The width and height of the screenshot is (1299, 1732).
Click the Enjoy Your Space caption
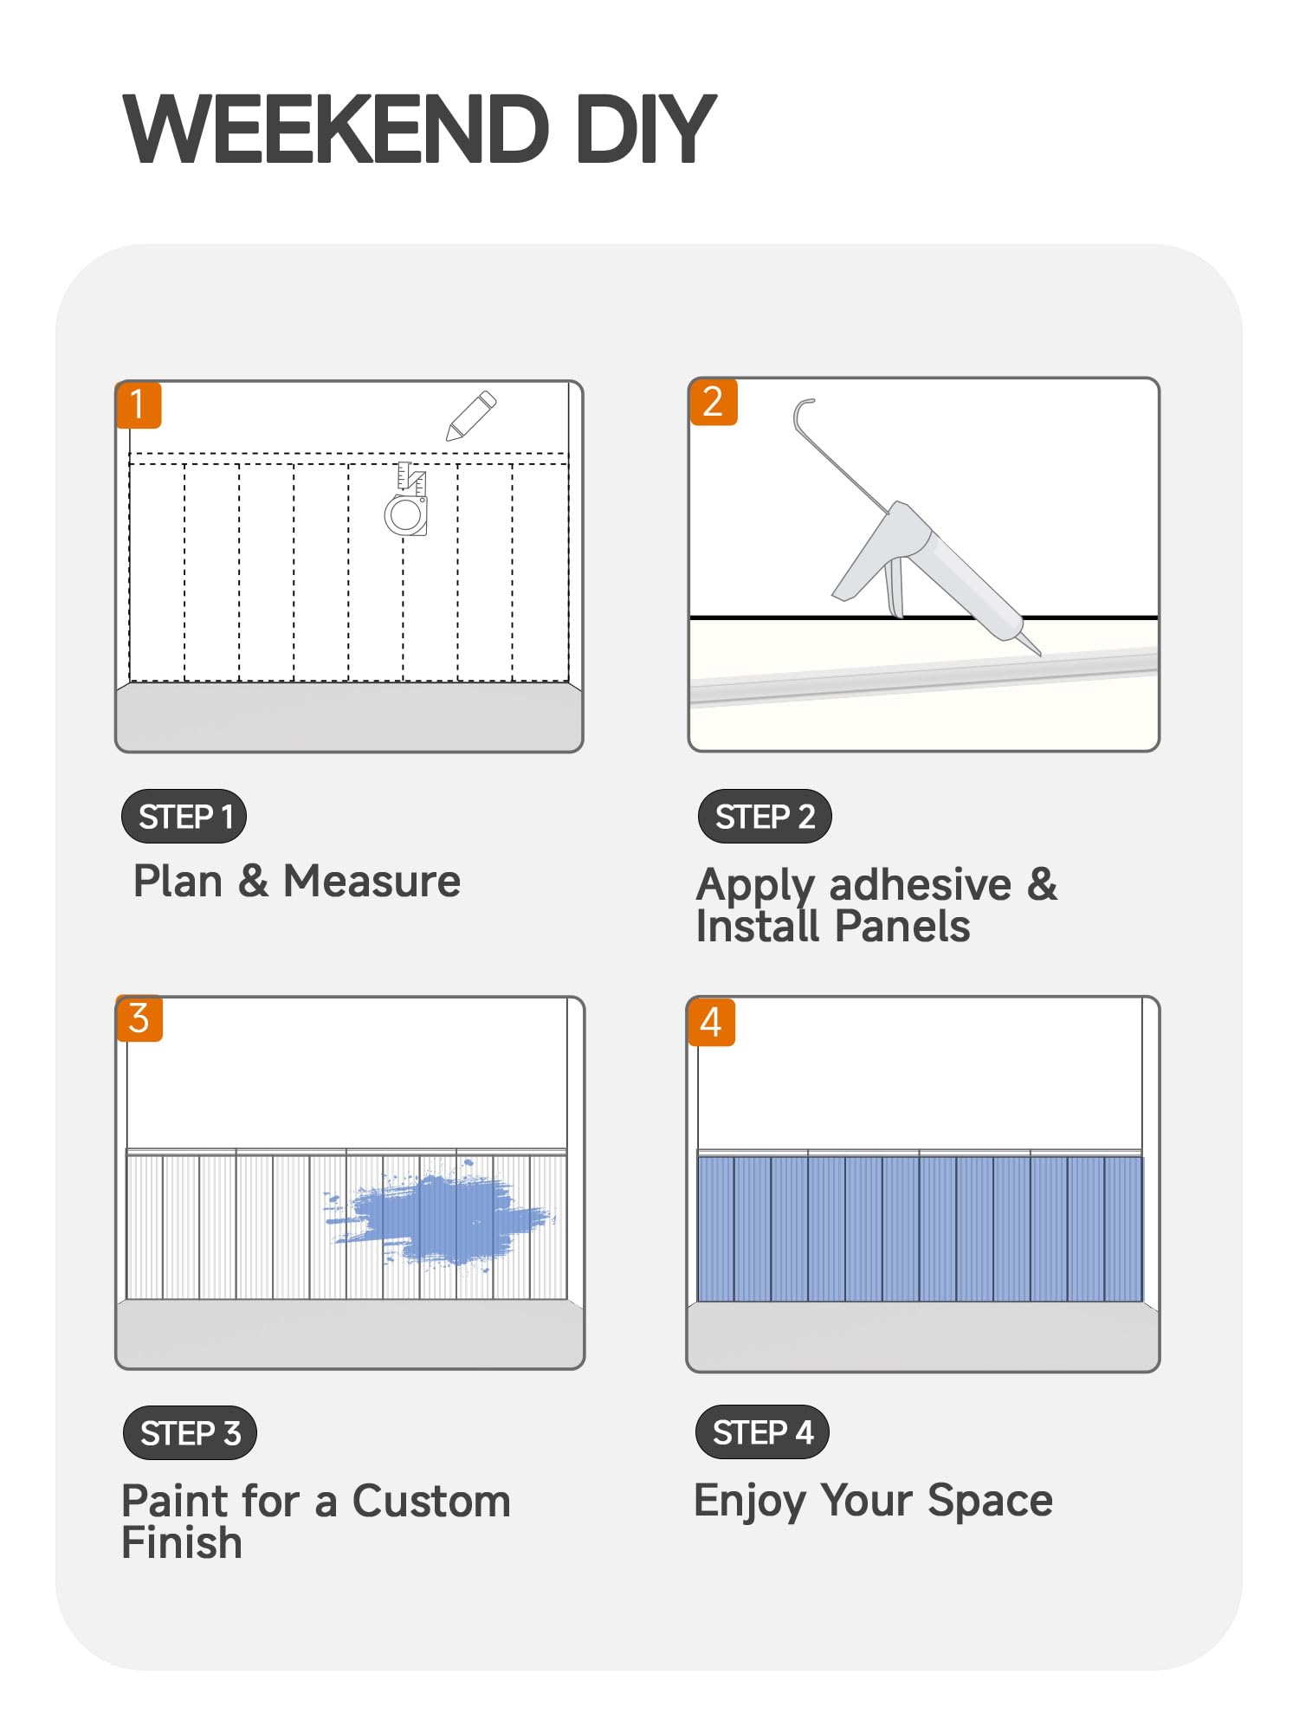(x=874, y=1501)
